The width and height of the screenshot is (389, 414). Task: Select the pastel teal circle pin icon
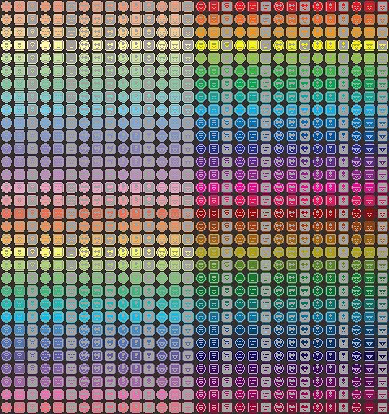(x=123, y=97)
